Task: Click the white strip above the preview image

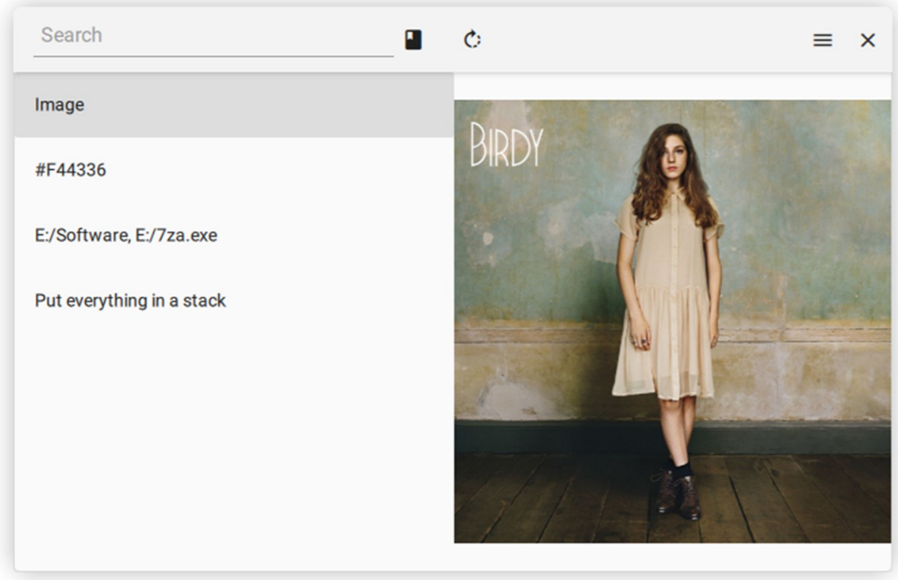Action: 671,87
